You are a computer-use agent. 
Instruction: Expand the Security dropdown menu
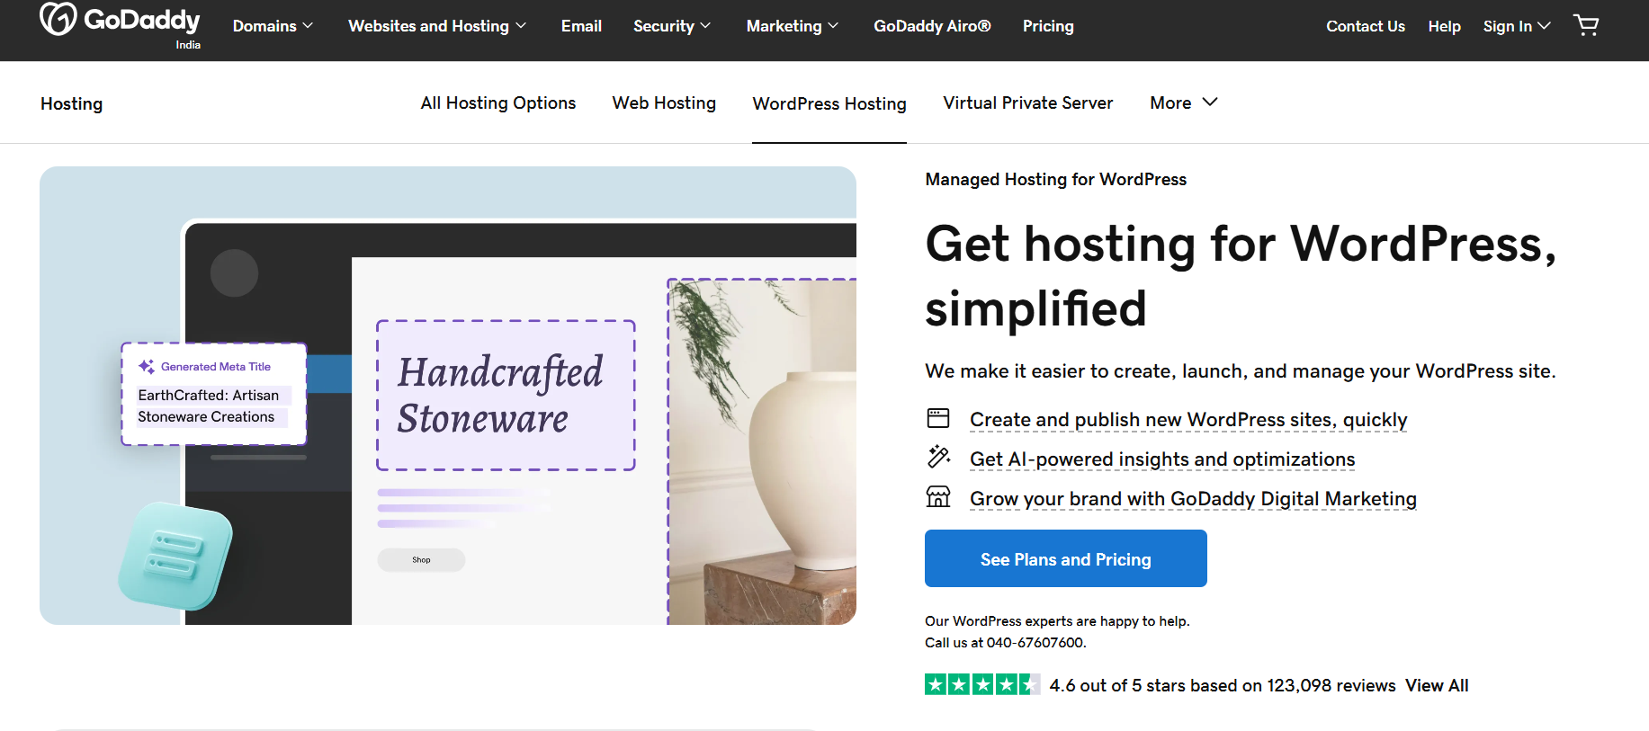pyautogui.click(x=672, y=26)
